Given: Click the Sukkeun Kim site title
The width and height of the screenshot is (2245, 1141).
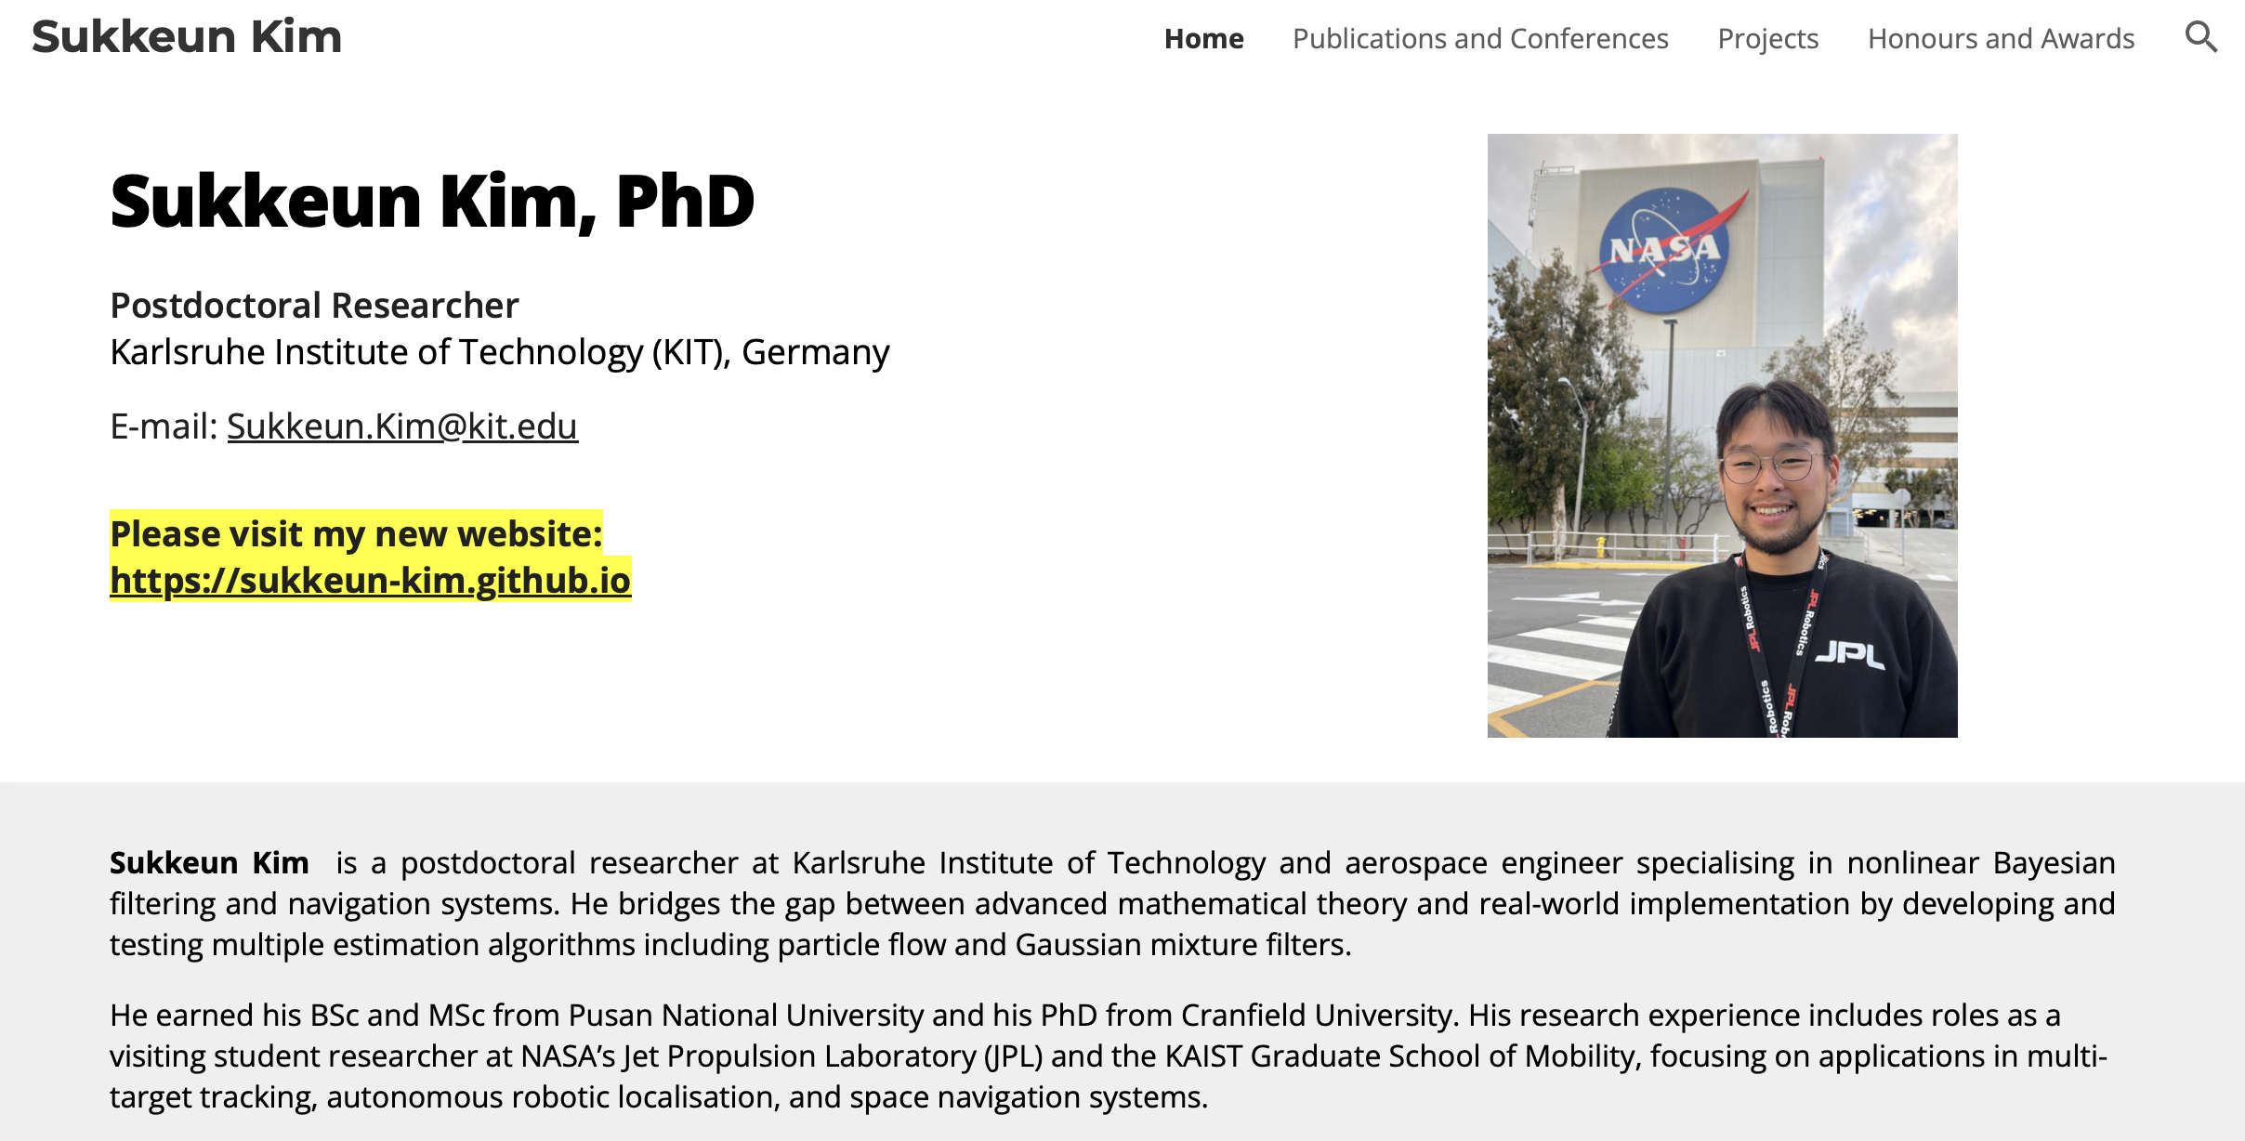Looking at the screenshot, I should click(187, 37).
